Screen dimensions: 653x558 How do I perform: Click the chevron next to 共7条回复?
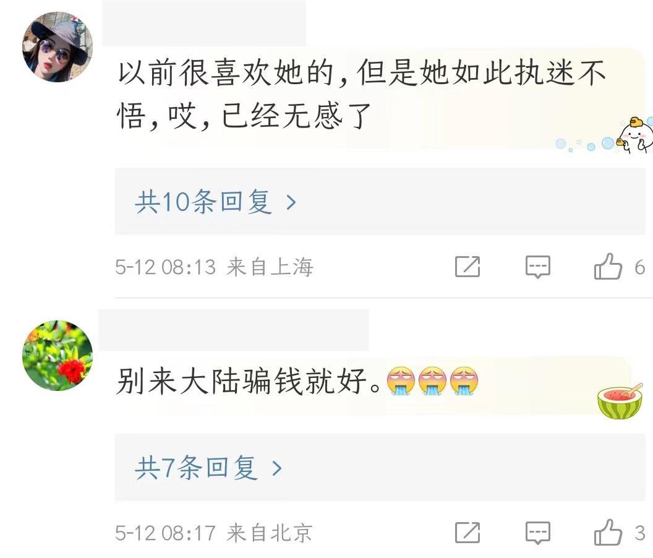(277, 468)
